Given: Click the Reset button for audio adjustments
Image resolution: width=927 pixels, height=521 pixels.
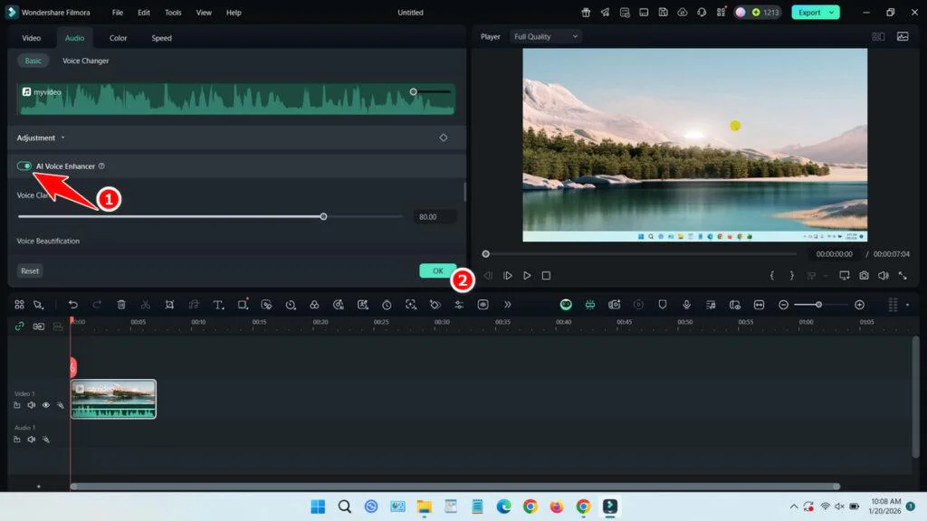Looking at the screenshot, I should click(30, 270).
